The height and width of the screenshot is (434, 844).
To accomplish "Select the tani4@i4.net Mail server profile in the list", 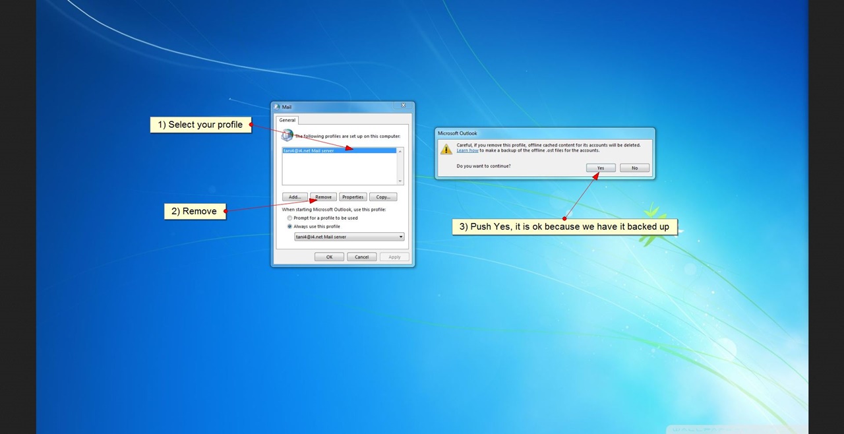I will pyautogui.click(x=340, y=150).
